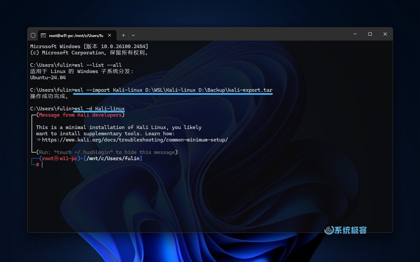Click the 'Microsoft Windows [版本 10.0.26100.2454]' line
The height and width of the screenshot is (262, 420).
pos(89,47)
